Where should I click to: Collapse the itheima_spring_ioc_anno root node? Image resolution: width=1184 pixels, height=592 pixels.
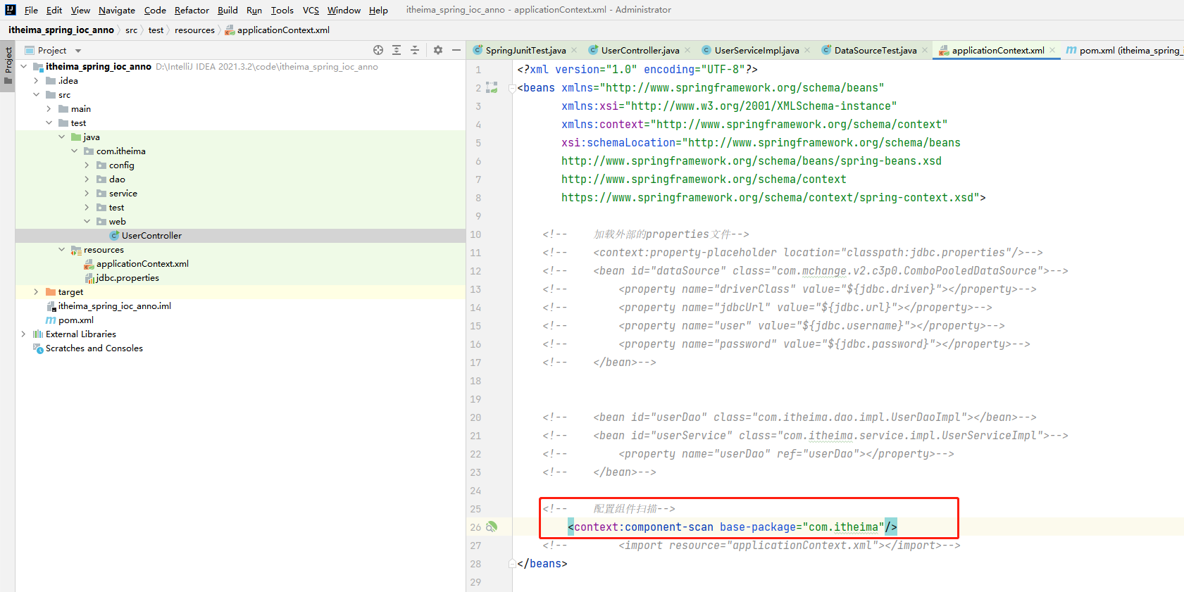coord(23,66)
